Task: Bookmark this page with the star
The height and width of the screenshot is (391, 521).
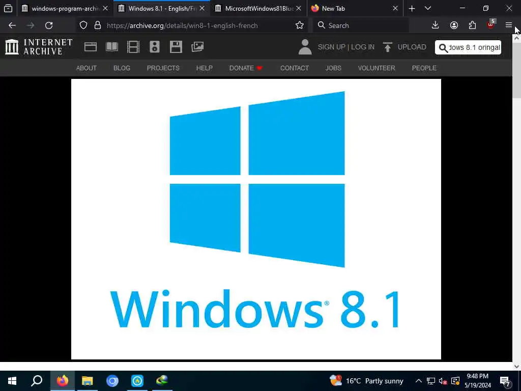Action: pyautogui.click(x=299, y=25)
